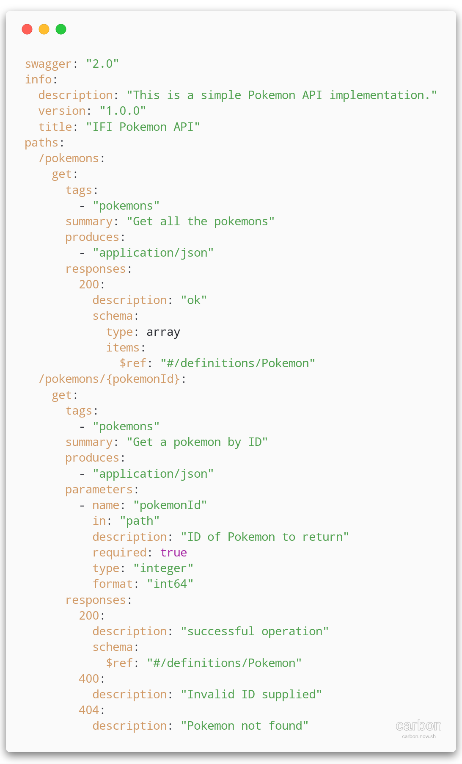Click the swagger key on first line
462x764 pixels.
tap(48, 64)
